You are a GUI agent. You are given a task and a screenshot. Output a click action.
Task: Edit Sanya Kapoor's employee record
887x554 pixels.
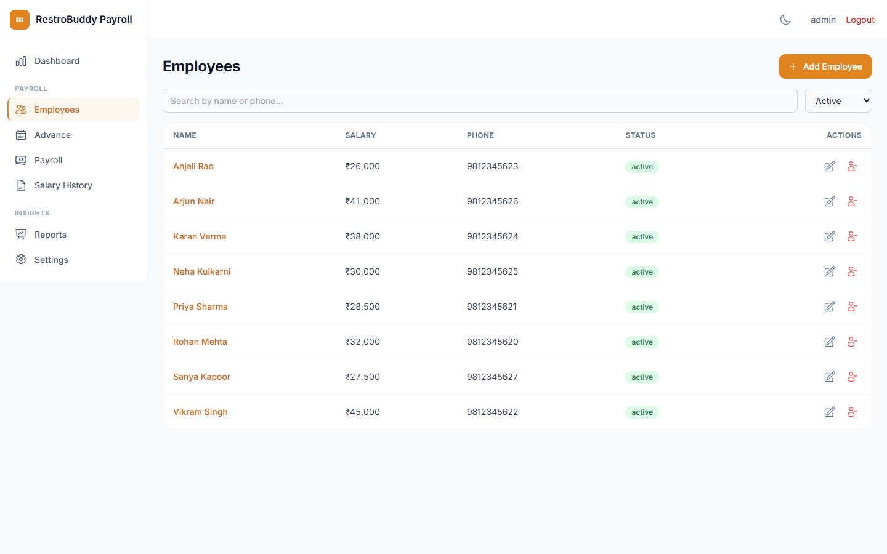point(830,377)
